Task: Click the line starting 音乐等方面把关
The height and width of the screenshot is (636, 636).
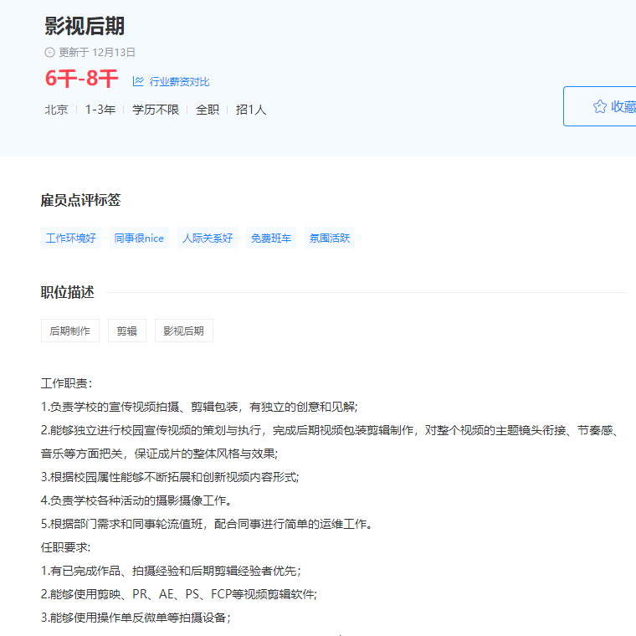Action: [x=159, y=454]
